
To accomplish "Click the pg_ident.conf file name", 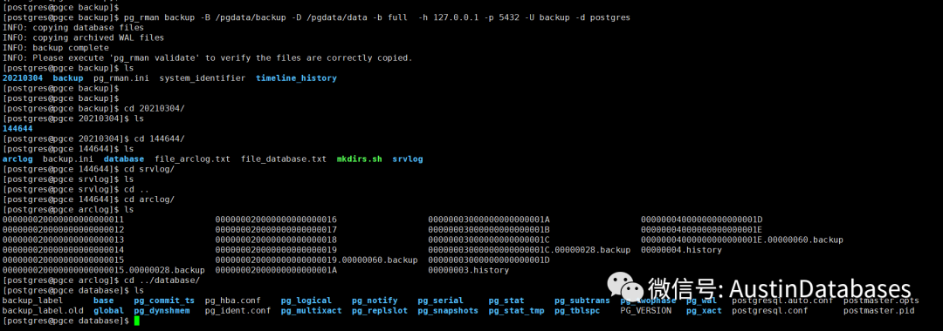I will pyautogui.click(x=237, y=311).
